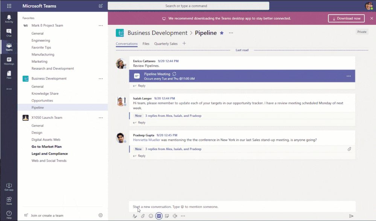Switch to the Quarterly Sales tab
This screenshot has height=221, width=376.
coord(166,44)
